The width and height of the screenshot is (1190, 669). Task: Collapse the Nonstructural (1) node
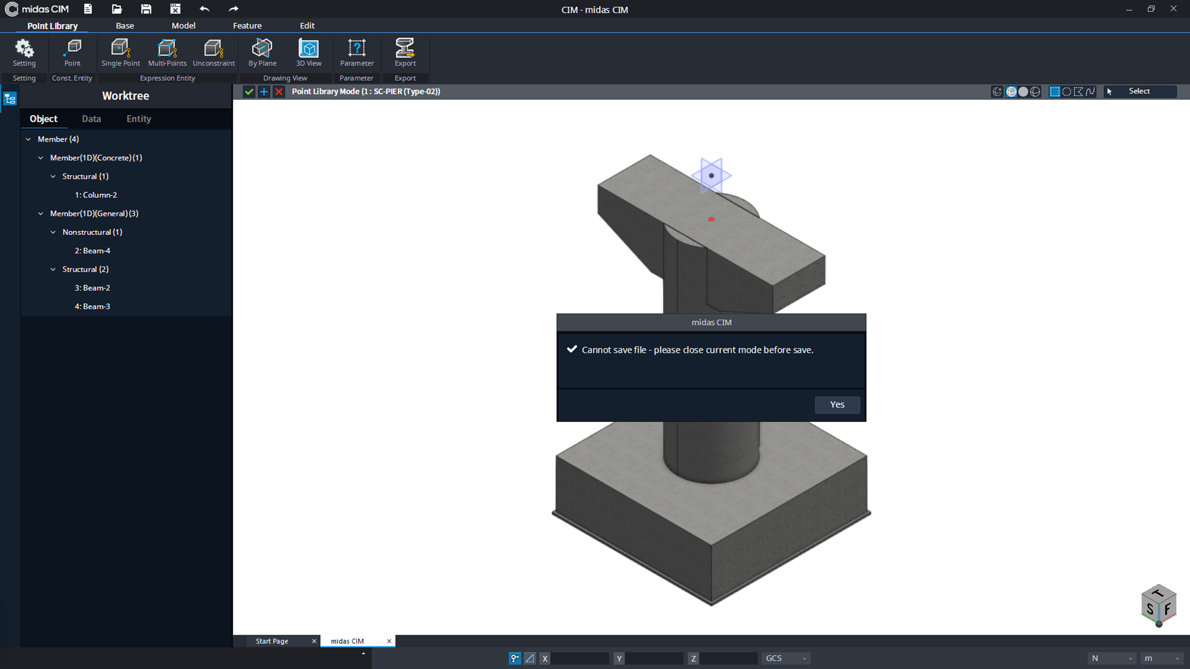(x=53, y=232)
